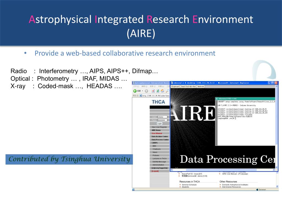Open Lectures in THCA sidebar item
Viewport: 282px width, 211px height.
159,159
